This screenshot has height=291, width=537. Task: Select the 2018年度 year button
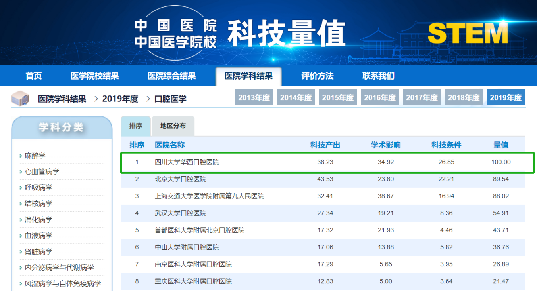pyautogui.click(x=464, y=97)
